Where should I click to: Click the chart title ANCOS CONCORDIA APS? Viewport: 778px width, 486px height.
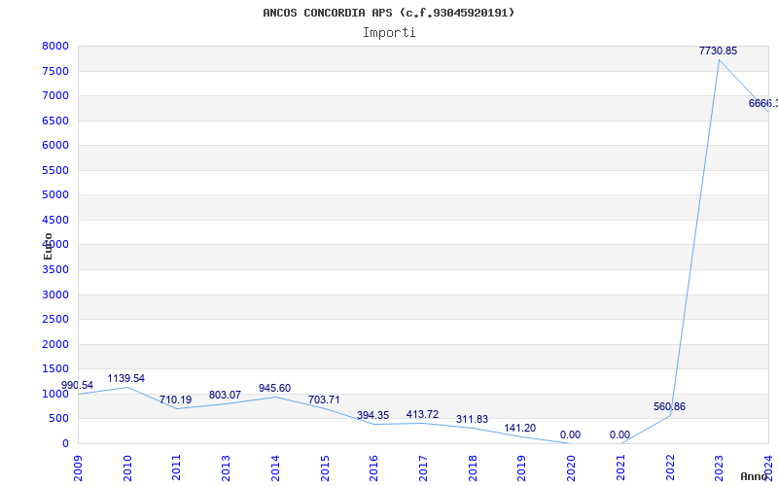coord(388,13)
